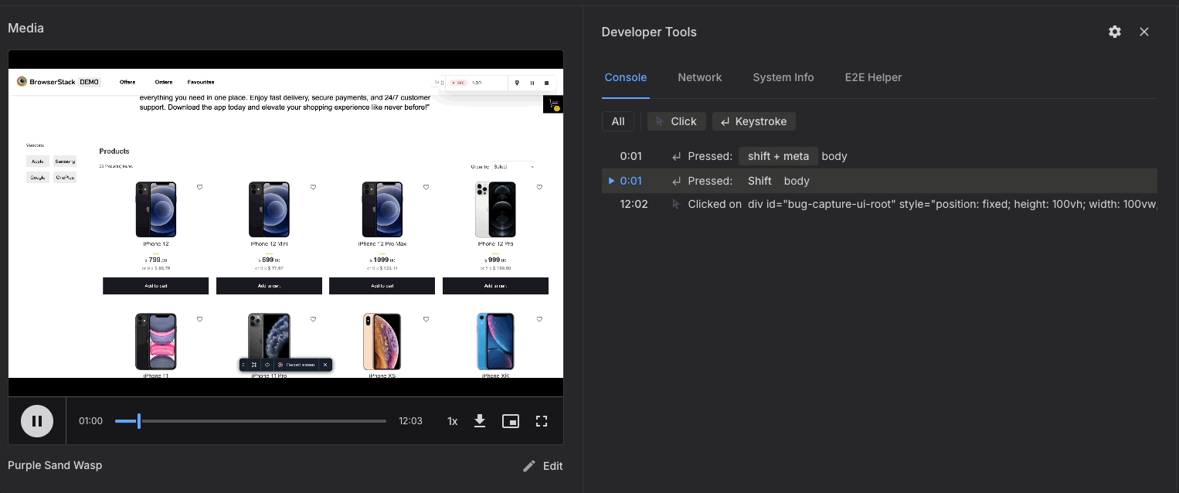Click Favourites in the recorded video page
The height and width of the screenshot is (493, 1179).
(201, 82)
